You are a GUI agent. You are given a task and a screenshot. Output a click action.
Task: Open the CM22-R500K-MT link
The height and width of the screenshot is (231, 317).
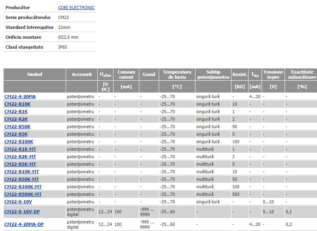[x=23, y=194]
